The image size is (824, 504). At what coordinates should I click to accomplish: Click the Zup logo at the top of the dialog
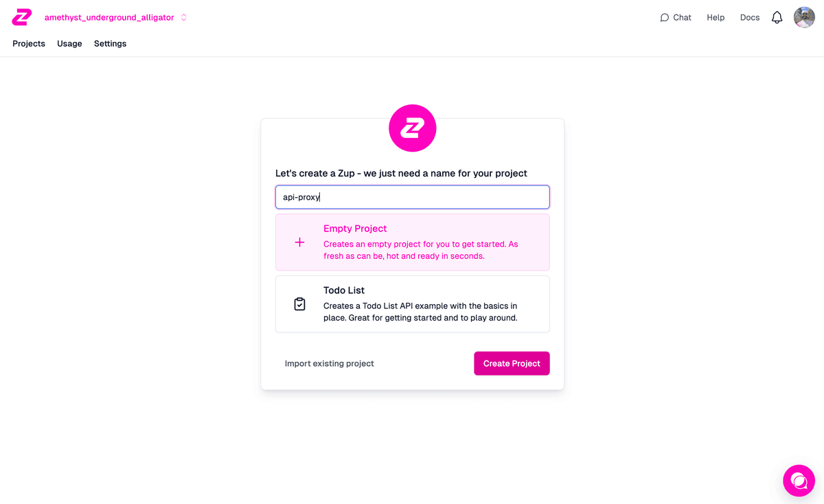[x=412, y=128]
